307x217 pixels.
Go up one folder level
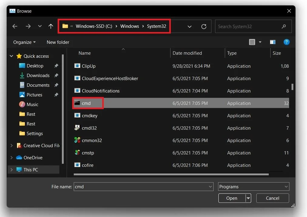pos(51,26)
